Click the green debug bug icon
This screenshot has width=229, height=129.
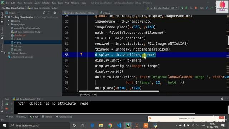pos(186,8)
